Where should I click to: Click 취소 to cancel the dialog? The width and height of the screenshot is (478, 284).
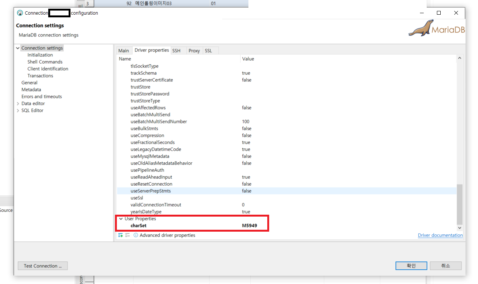446,266
